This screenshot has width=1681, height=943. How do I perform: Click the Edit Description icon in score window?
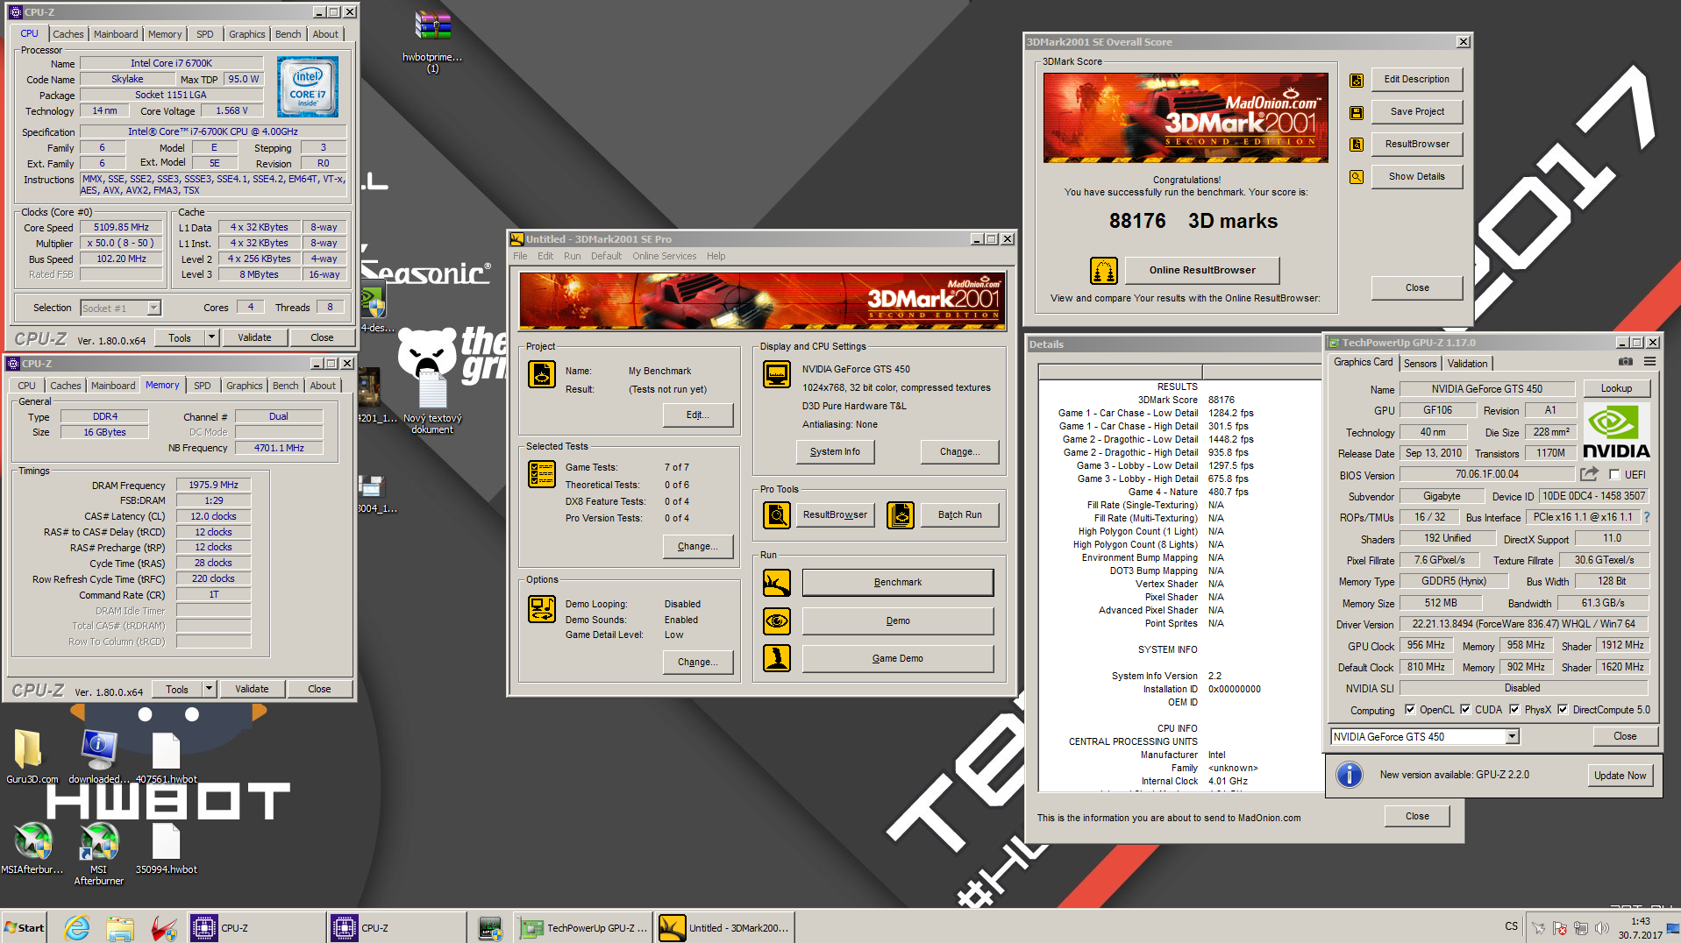click(x=1356, y=81)
